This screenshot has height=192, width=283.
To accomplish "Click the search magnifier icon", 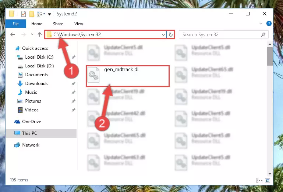I will (x=263, y=34).
